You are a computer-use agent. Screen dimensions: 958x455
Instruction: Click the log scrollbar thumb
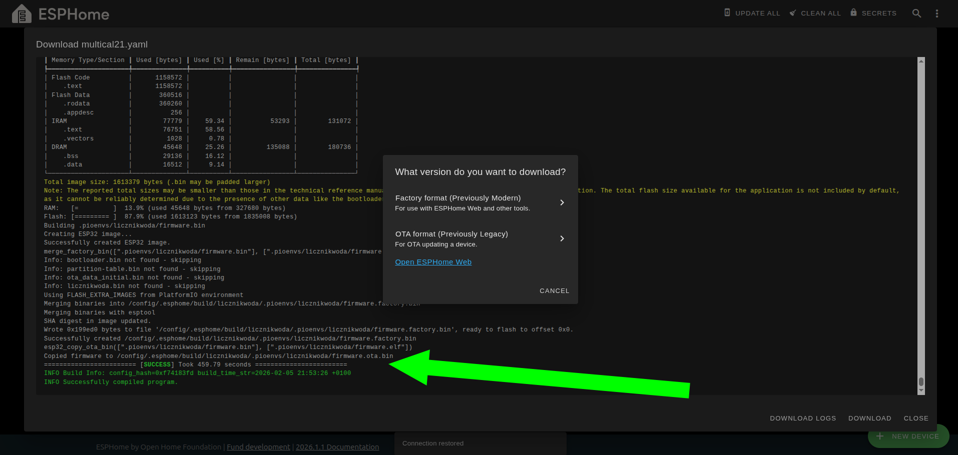coord(921,382)
